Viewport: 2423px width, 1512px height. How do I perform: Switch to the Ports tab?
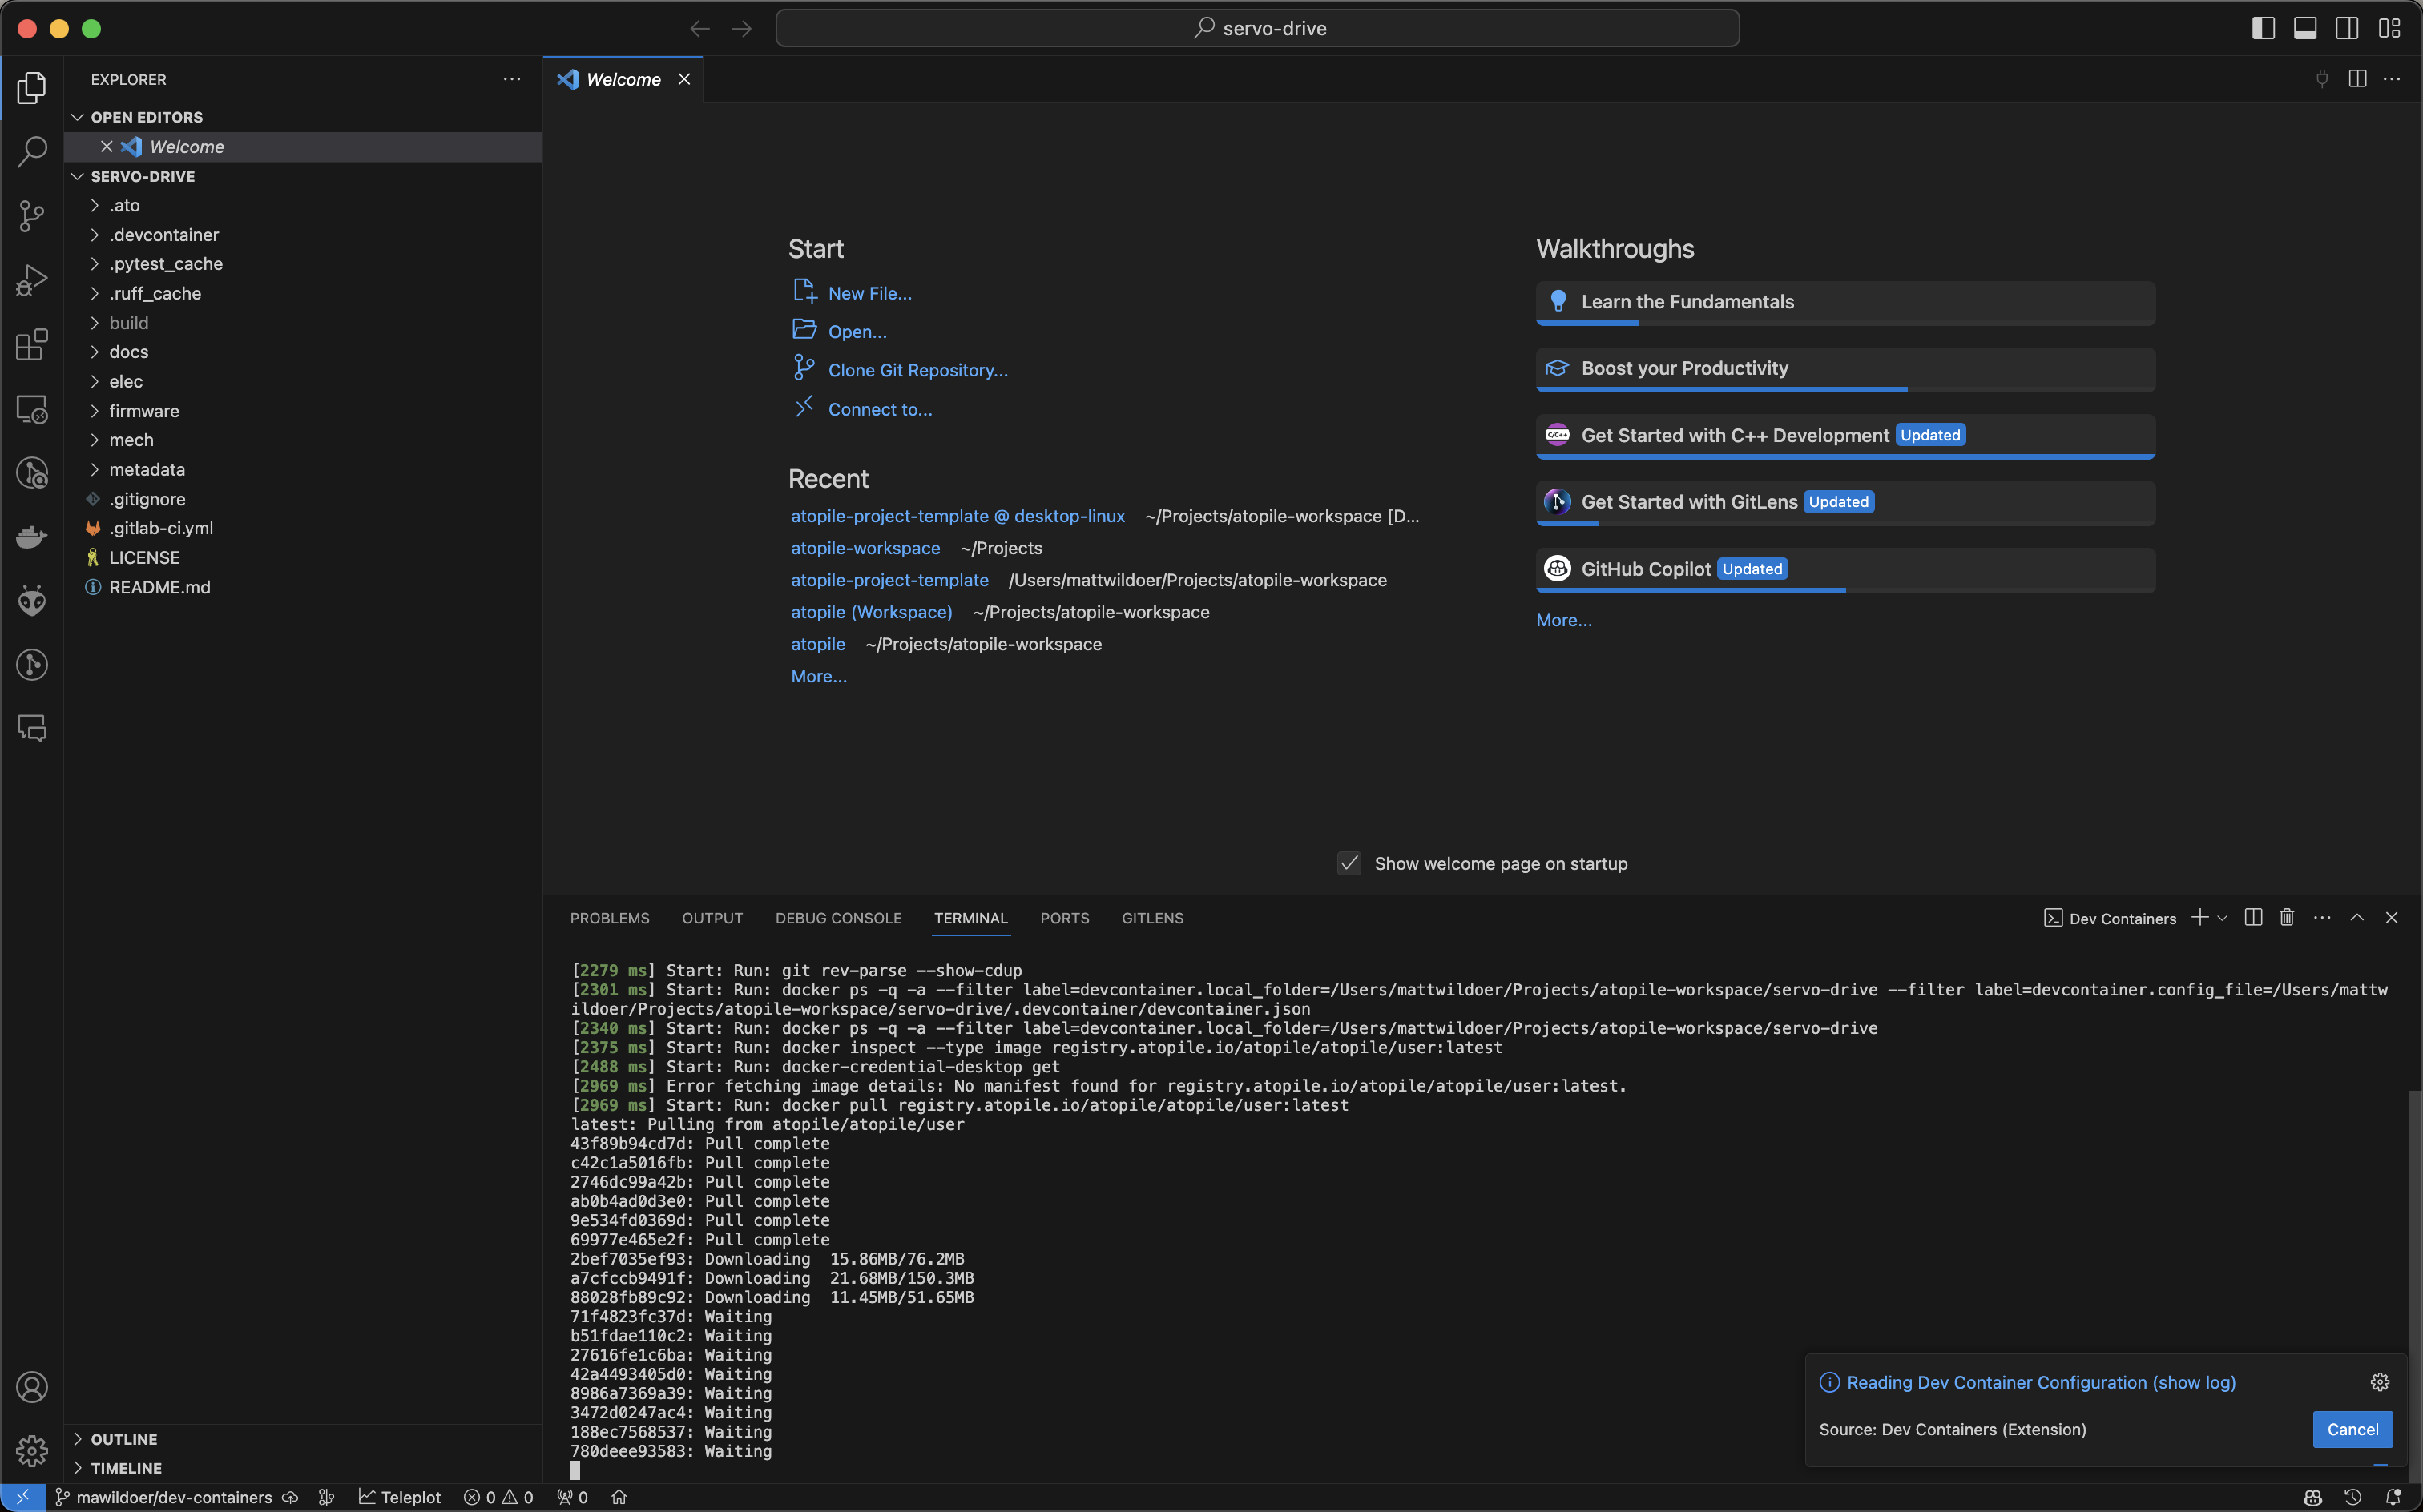click(1064, 918)
